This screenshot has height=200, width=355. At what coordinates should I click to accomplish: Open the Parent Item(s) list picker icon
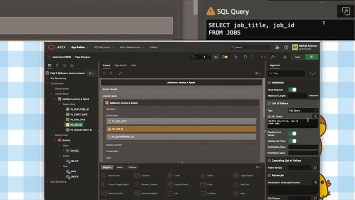(x=316, y=168)
